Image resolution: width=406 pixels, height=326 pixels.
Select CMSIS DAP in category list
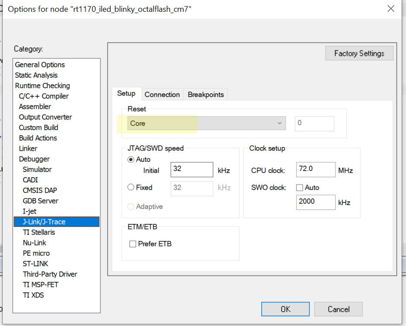click(x=40, y=190)
